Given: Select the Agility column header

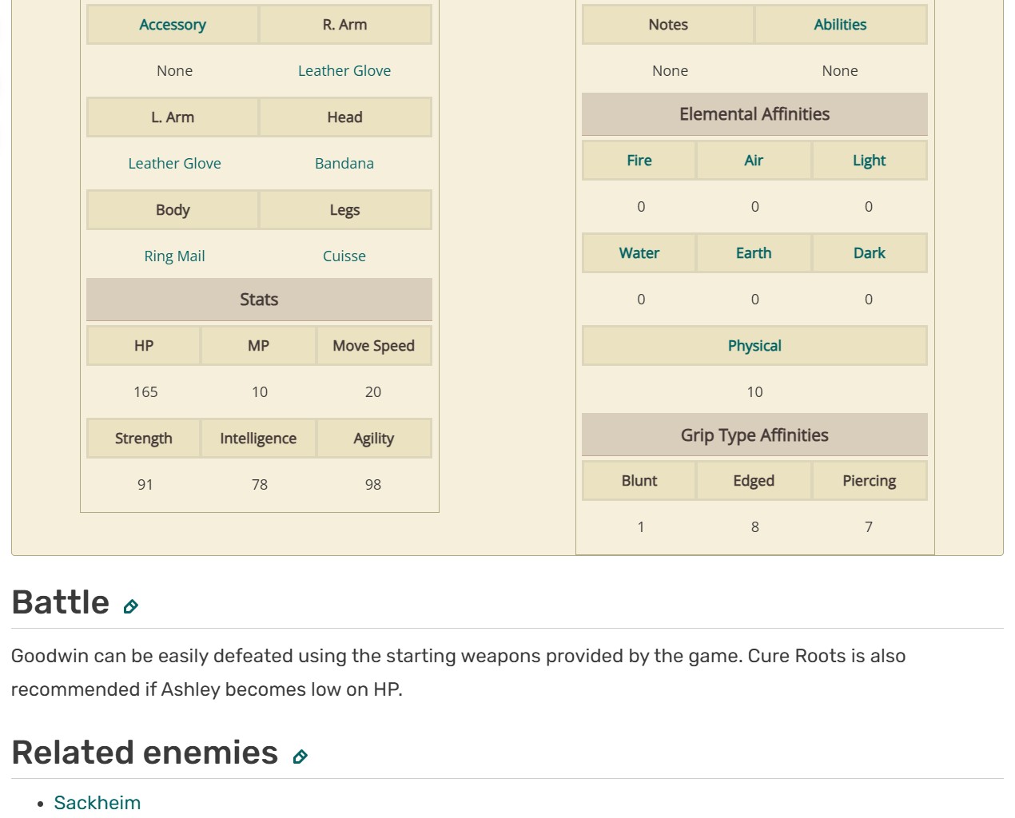Looking at the screenshot, I should [x=374, y=439].
